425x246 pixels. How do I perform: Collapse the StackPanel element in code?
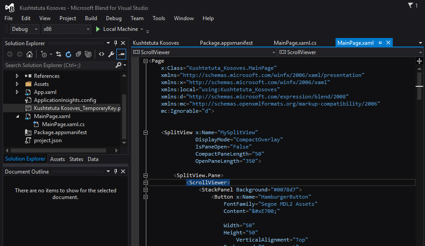point(145,190)
